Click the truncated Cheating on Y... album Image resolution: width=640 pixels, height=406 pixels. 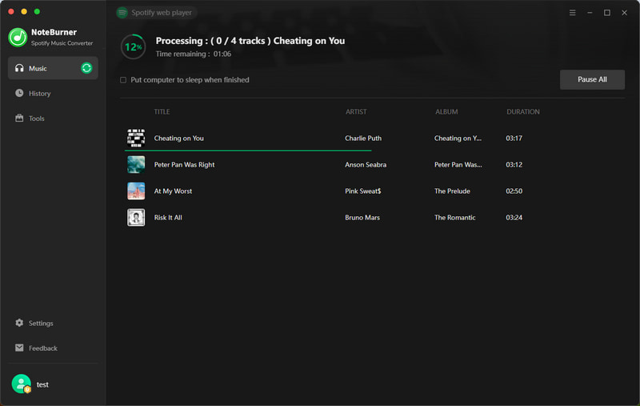[458, 138]
